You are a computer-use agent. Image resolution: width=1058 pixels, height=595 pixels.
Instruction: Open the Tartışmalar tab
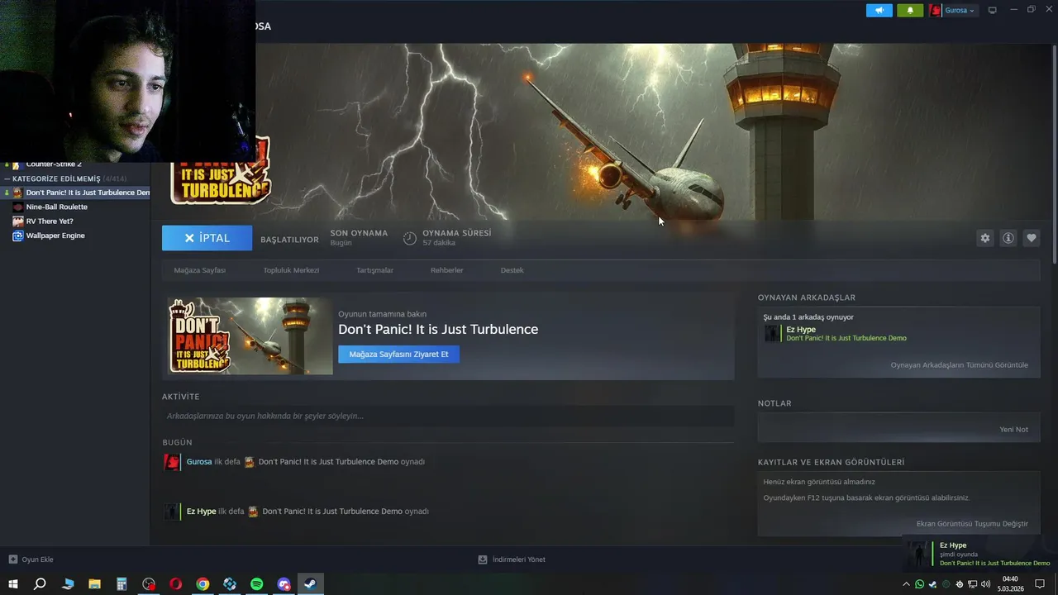(374, 270)
